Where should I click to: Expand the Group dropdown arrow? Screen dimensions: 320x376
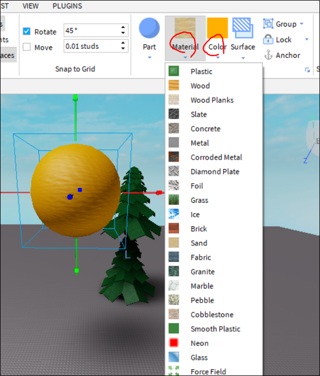click(x=301, y=24)
